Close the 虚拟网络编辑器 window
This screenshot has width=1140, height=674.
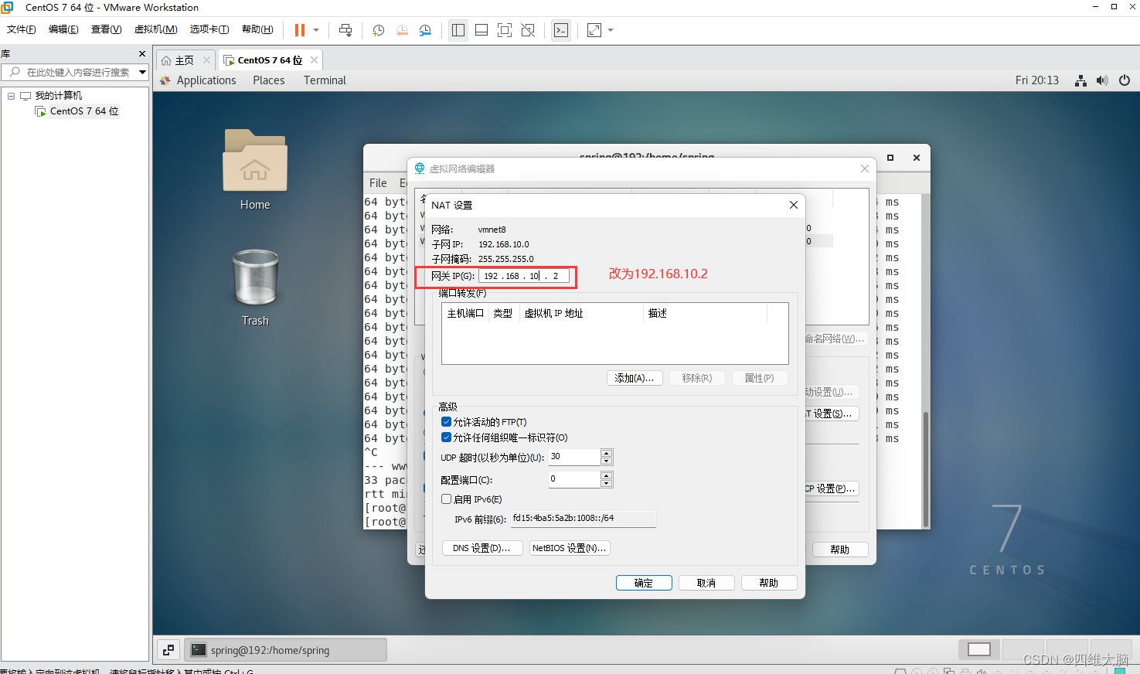tap(865, 168)
